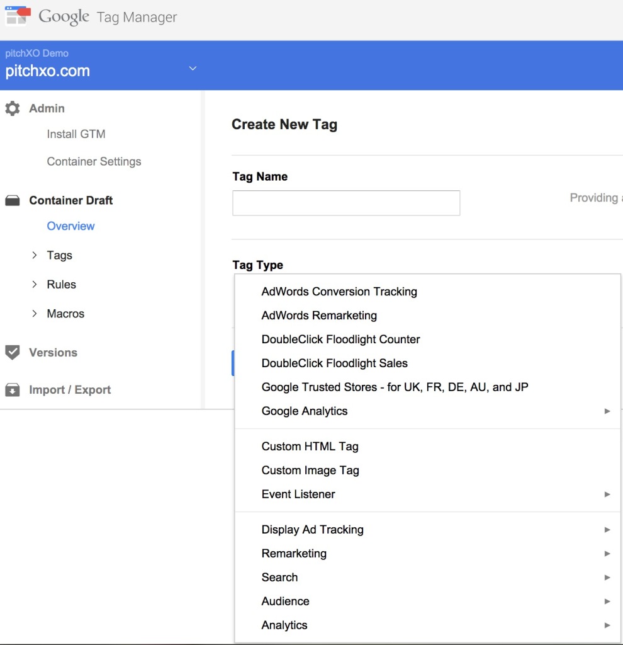The height and width of the screenshot is (645, 623).
Task: Click the Versions checkmark icon
Action: (x=13, y=353)
